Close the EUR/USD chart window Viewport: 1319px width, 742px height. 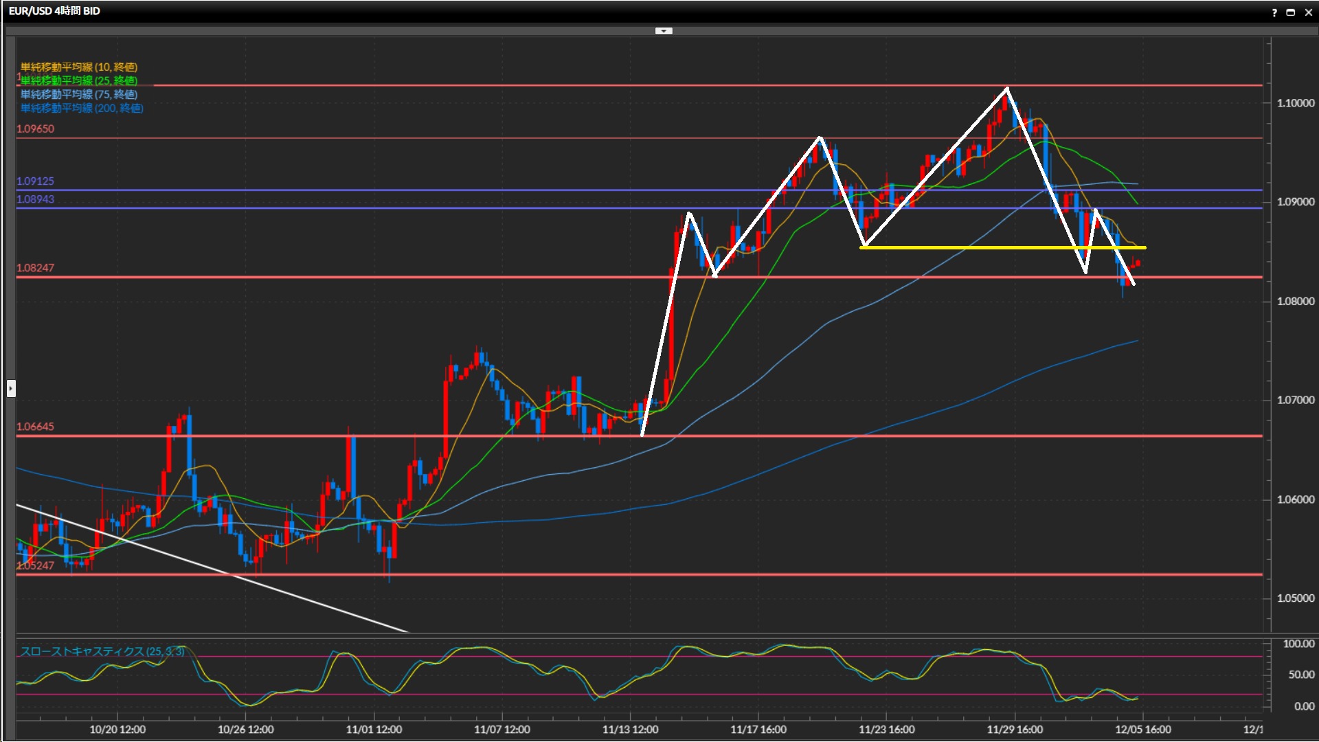(1308, 12)
